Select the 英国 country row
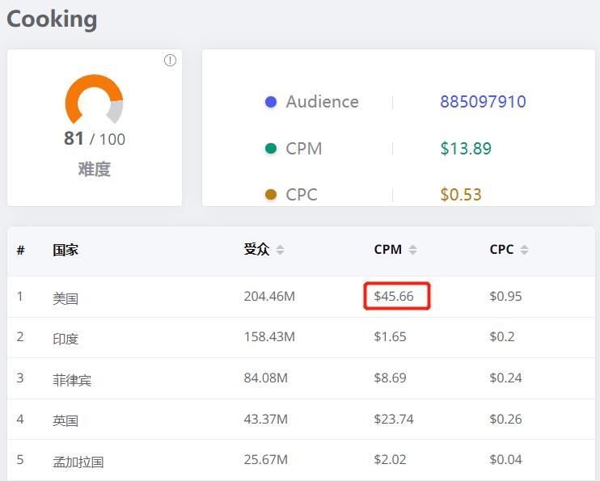 (x=65, y=420)
